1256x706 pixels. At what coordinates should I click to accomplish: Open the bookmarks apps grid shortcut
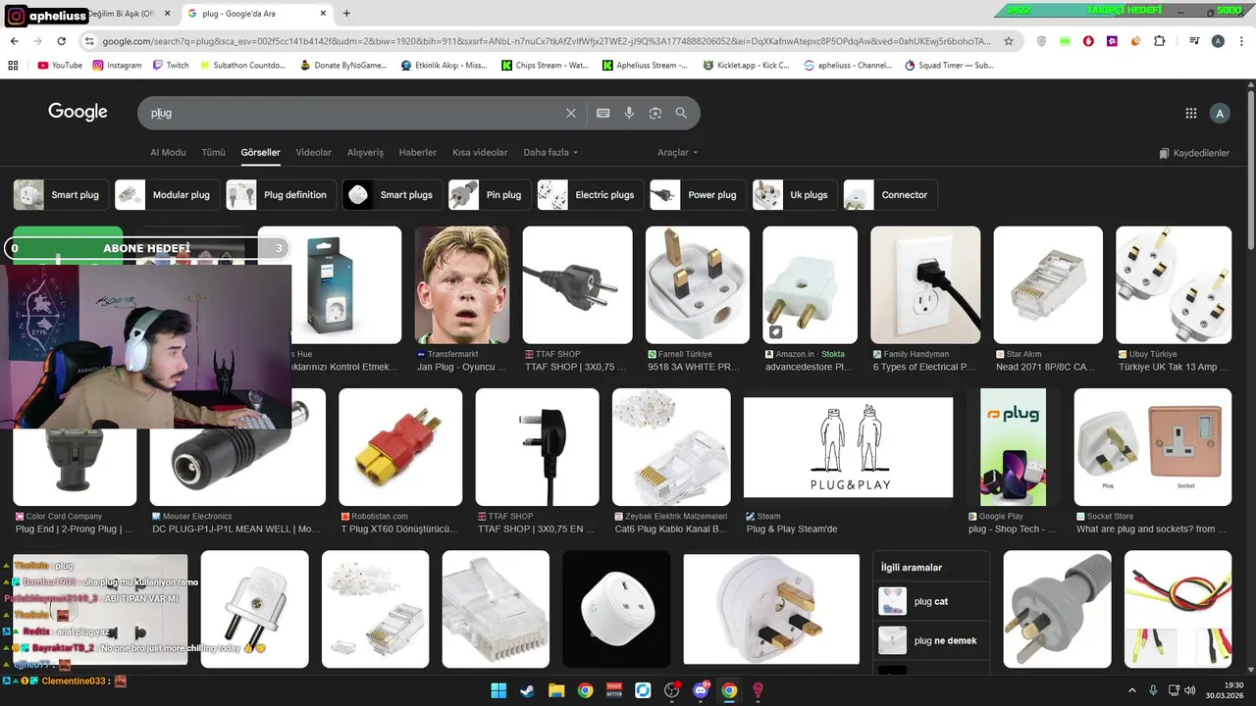tap(13, 65)
